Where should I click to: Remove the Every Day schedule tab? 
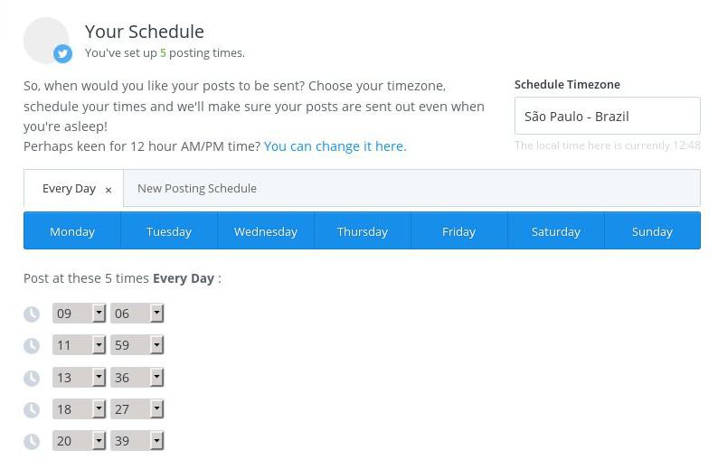(109, 190)
